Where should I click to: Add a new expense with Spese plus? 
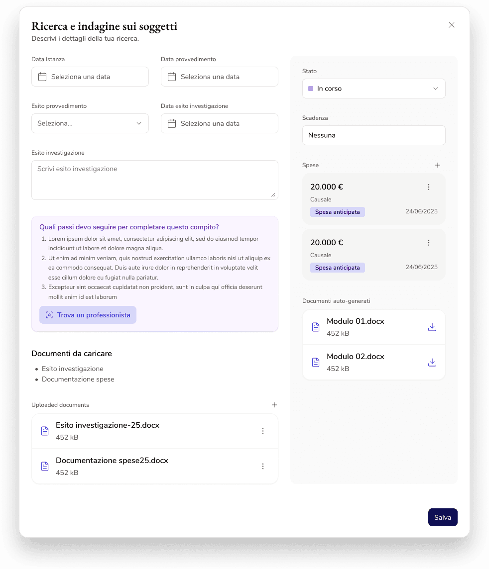(438, 165)
